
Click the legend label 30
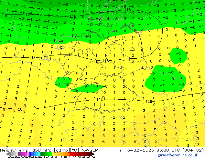pos(74,157)
